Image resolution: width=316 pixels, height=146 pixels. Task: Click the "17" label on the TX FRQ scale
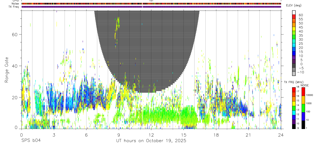pos(298,91)
